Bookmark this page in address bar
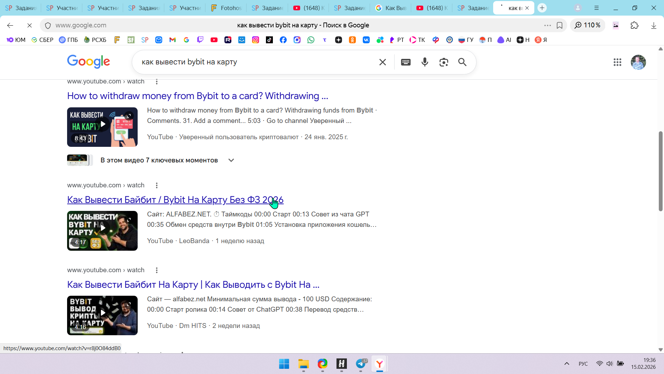This screenshot has width=664, height=374. tap(560, 25)
